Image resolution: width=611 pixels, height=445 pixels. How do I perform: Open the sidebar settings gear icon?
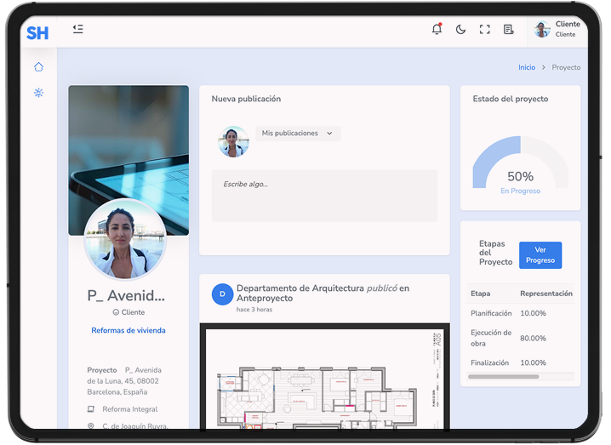[x=38, y=92]
